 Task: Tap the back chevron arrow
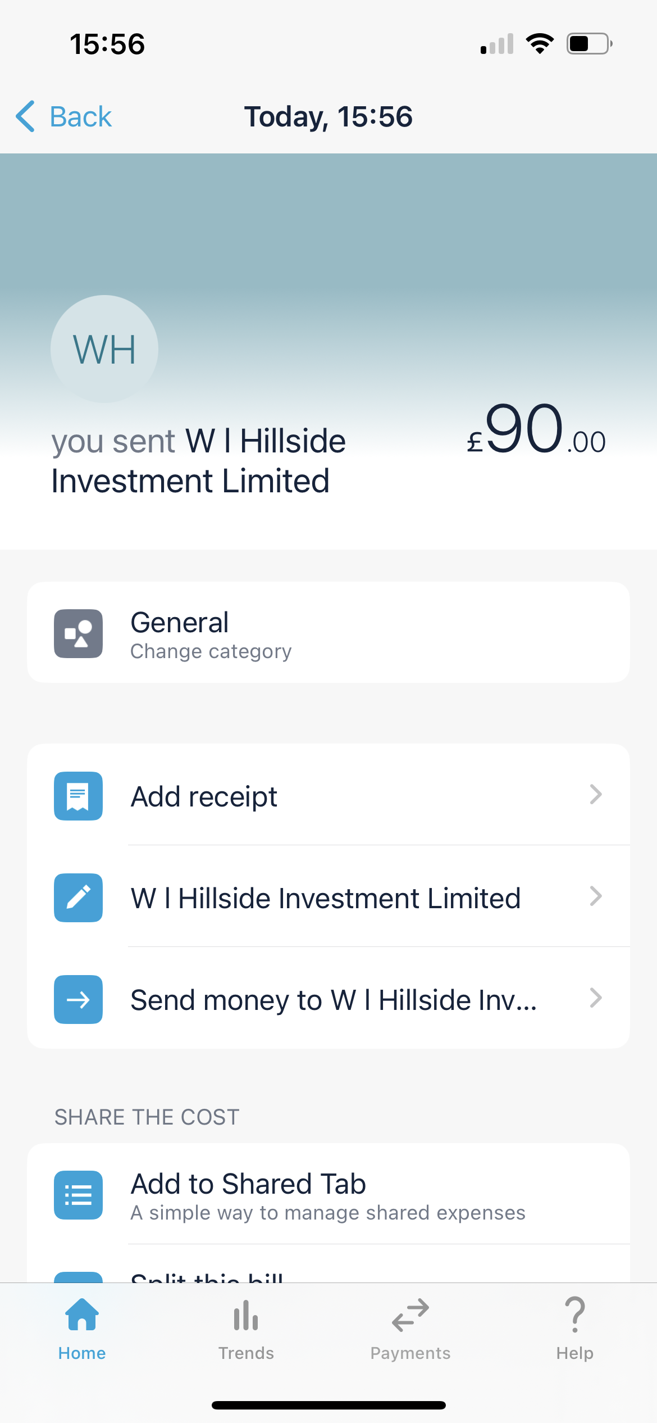coord(26,117)
